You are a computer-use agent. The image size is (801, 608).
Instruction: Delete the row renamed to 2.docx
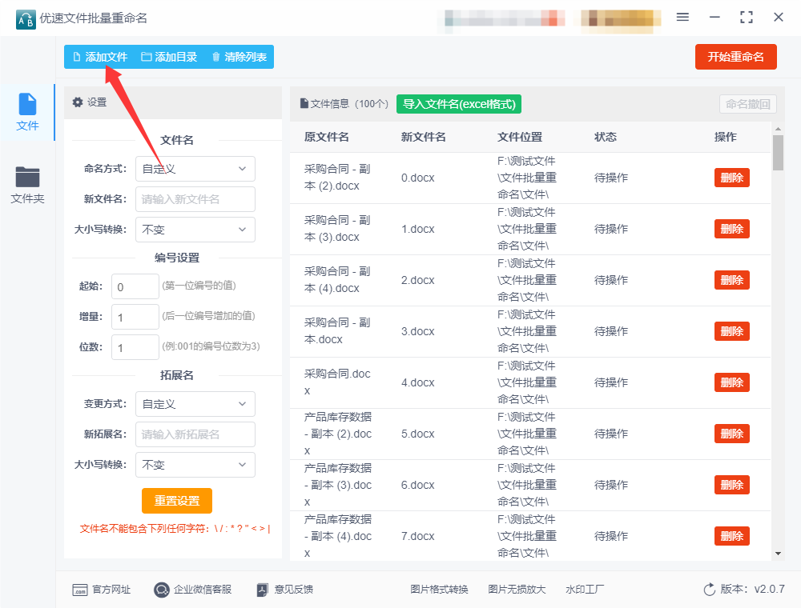pyautogui.click(x=731, y=280)
